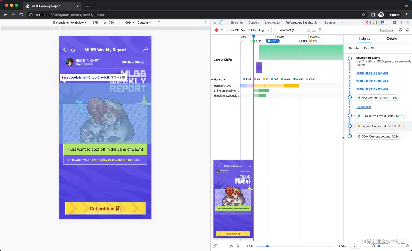Select the Insights panel tab
412x251 pixels.
click(x=364, y=39)
